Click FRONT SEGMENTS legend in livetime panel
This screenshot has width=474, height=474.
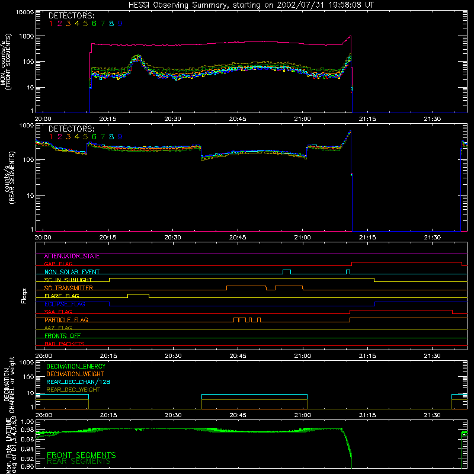(81, 455)
